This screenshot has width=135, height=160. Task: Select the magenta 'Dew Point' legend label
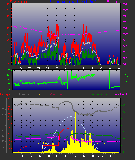coord(120,94)
